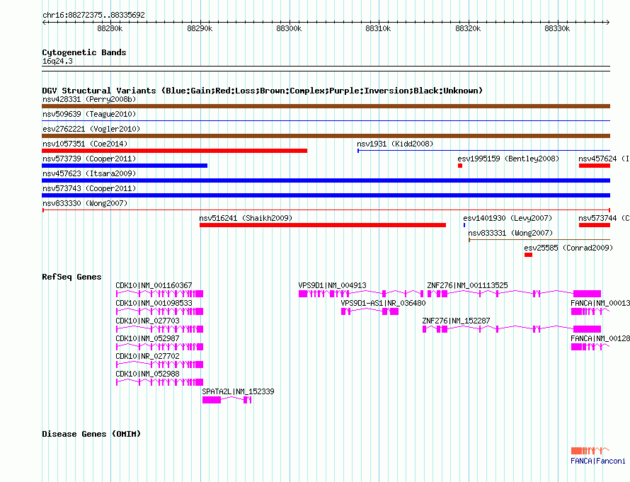Click the ZNF276|NM_152287 label
This screenshot has width=630, height=482.
[x=456, y=321]
